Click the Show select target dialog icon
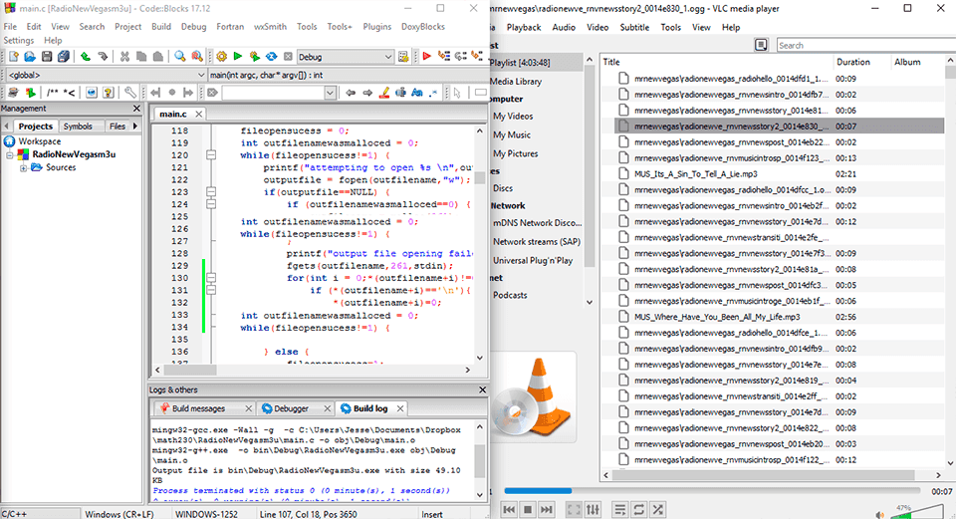The height and width of the screenshot is (519, 956). click(x=403, y=57)
